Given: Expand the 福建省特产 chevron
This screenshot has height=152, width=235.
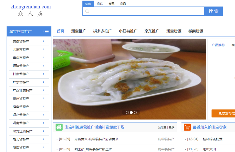Looking at the screenshot, I should click(43, 66).
